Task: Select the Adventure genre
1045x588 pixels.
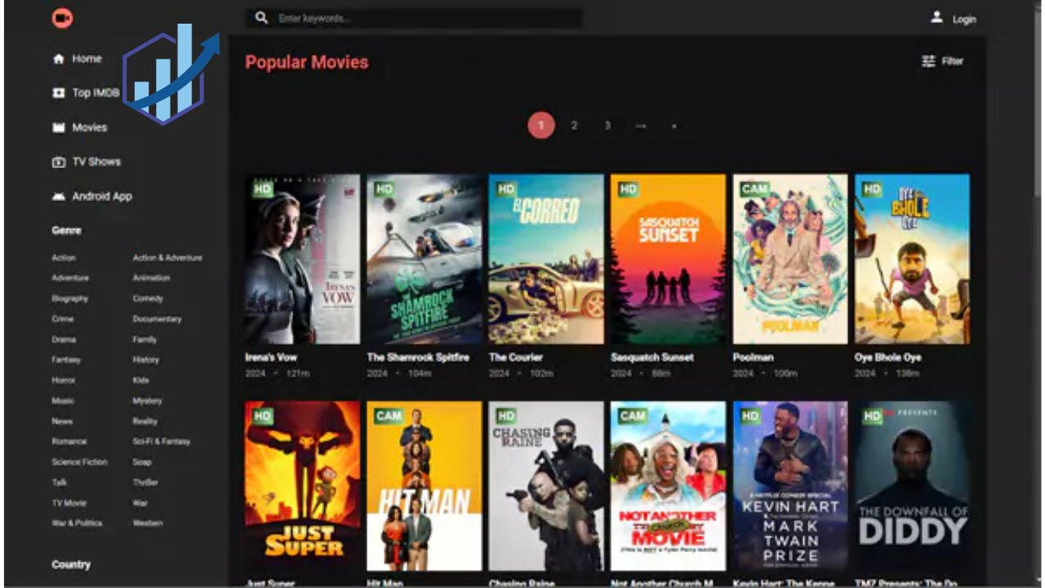Action: pyautogui.click(x=70, y=278)
